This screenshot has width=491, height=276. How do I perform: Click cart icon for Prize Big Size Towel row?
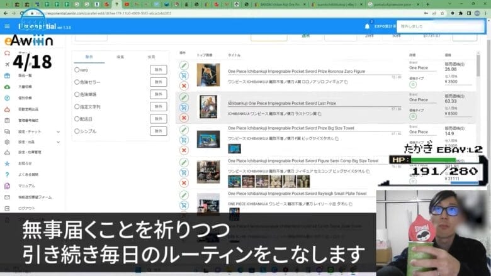[184, 140]
